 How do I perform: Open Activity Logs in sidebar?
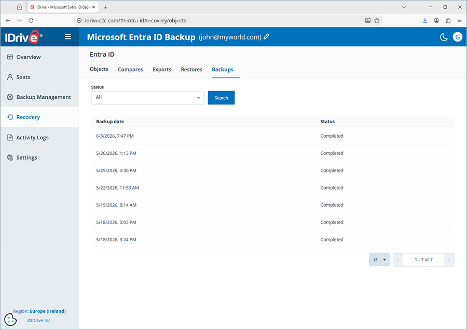pyautogui.click(x=39, y=138)
